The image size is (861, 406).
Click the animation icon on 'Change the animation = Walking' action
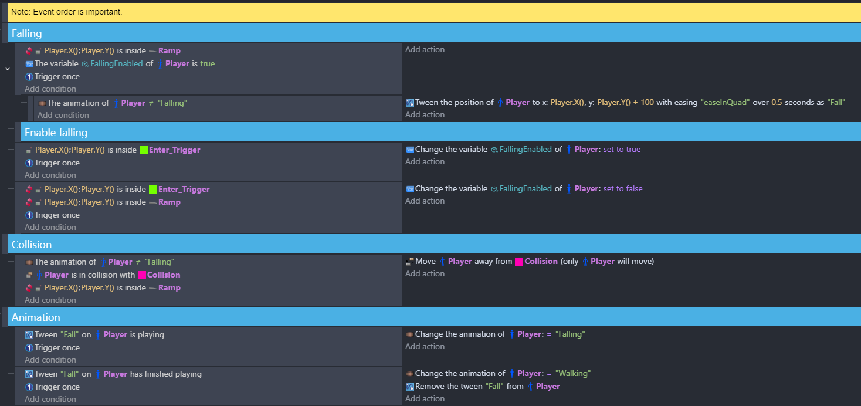click(x=410, y=374)
